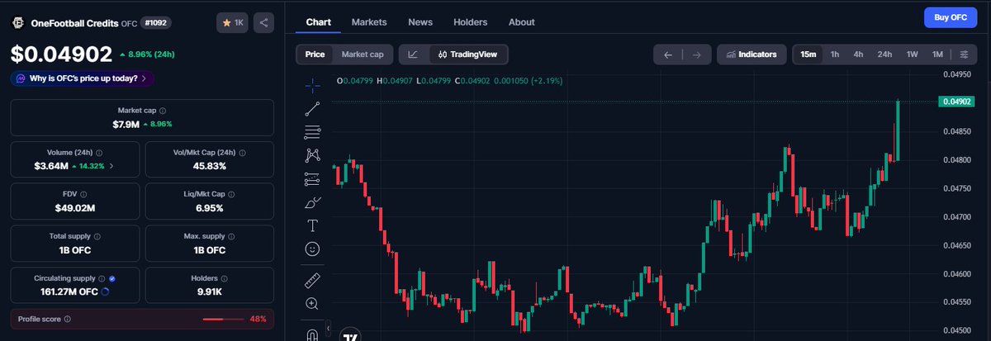Screen dimensions: 991x341
Task: Click the Circulating supply loading ring
Action: coord(105,292)
